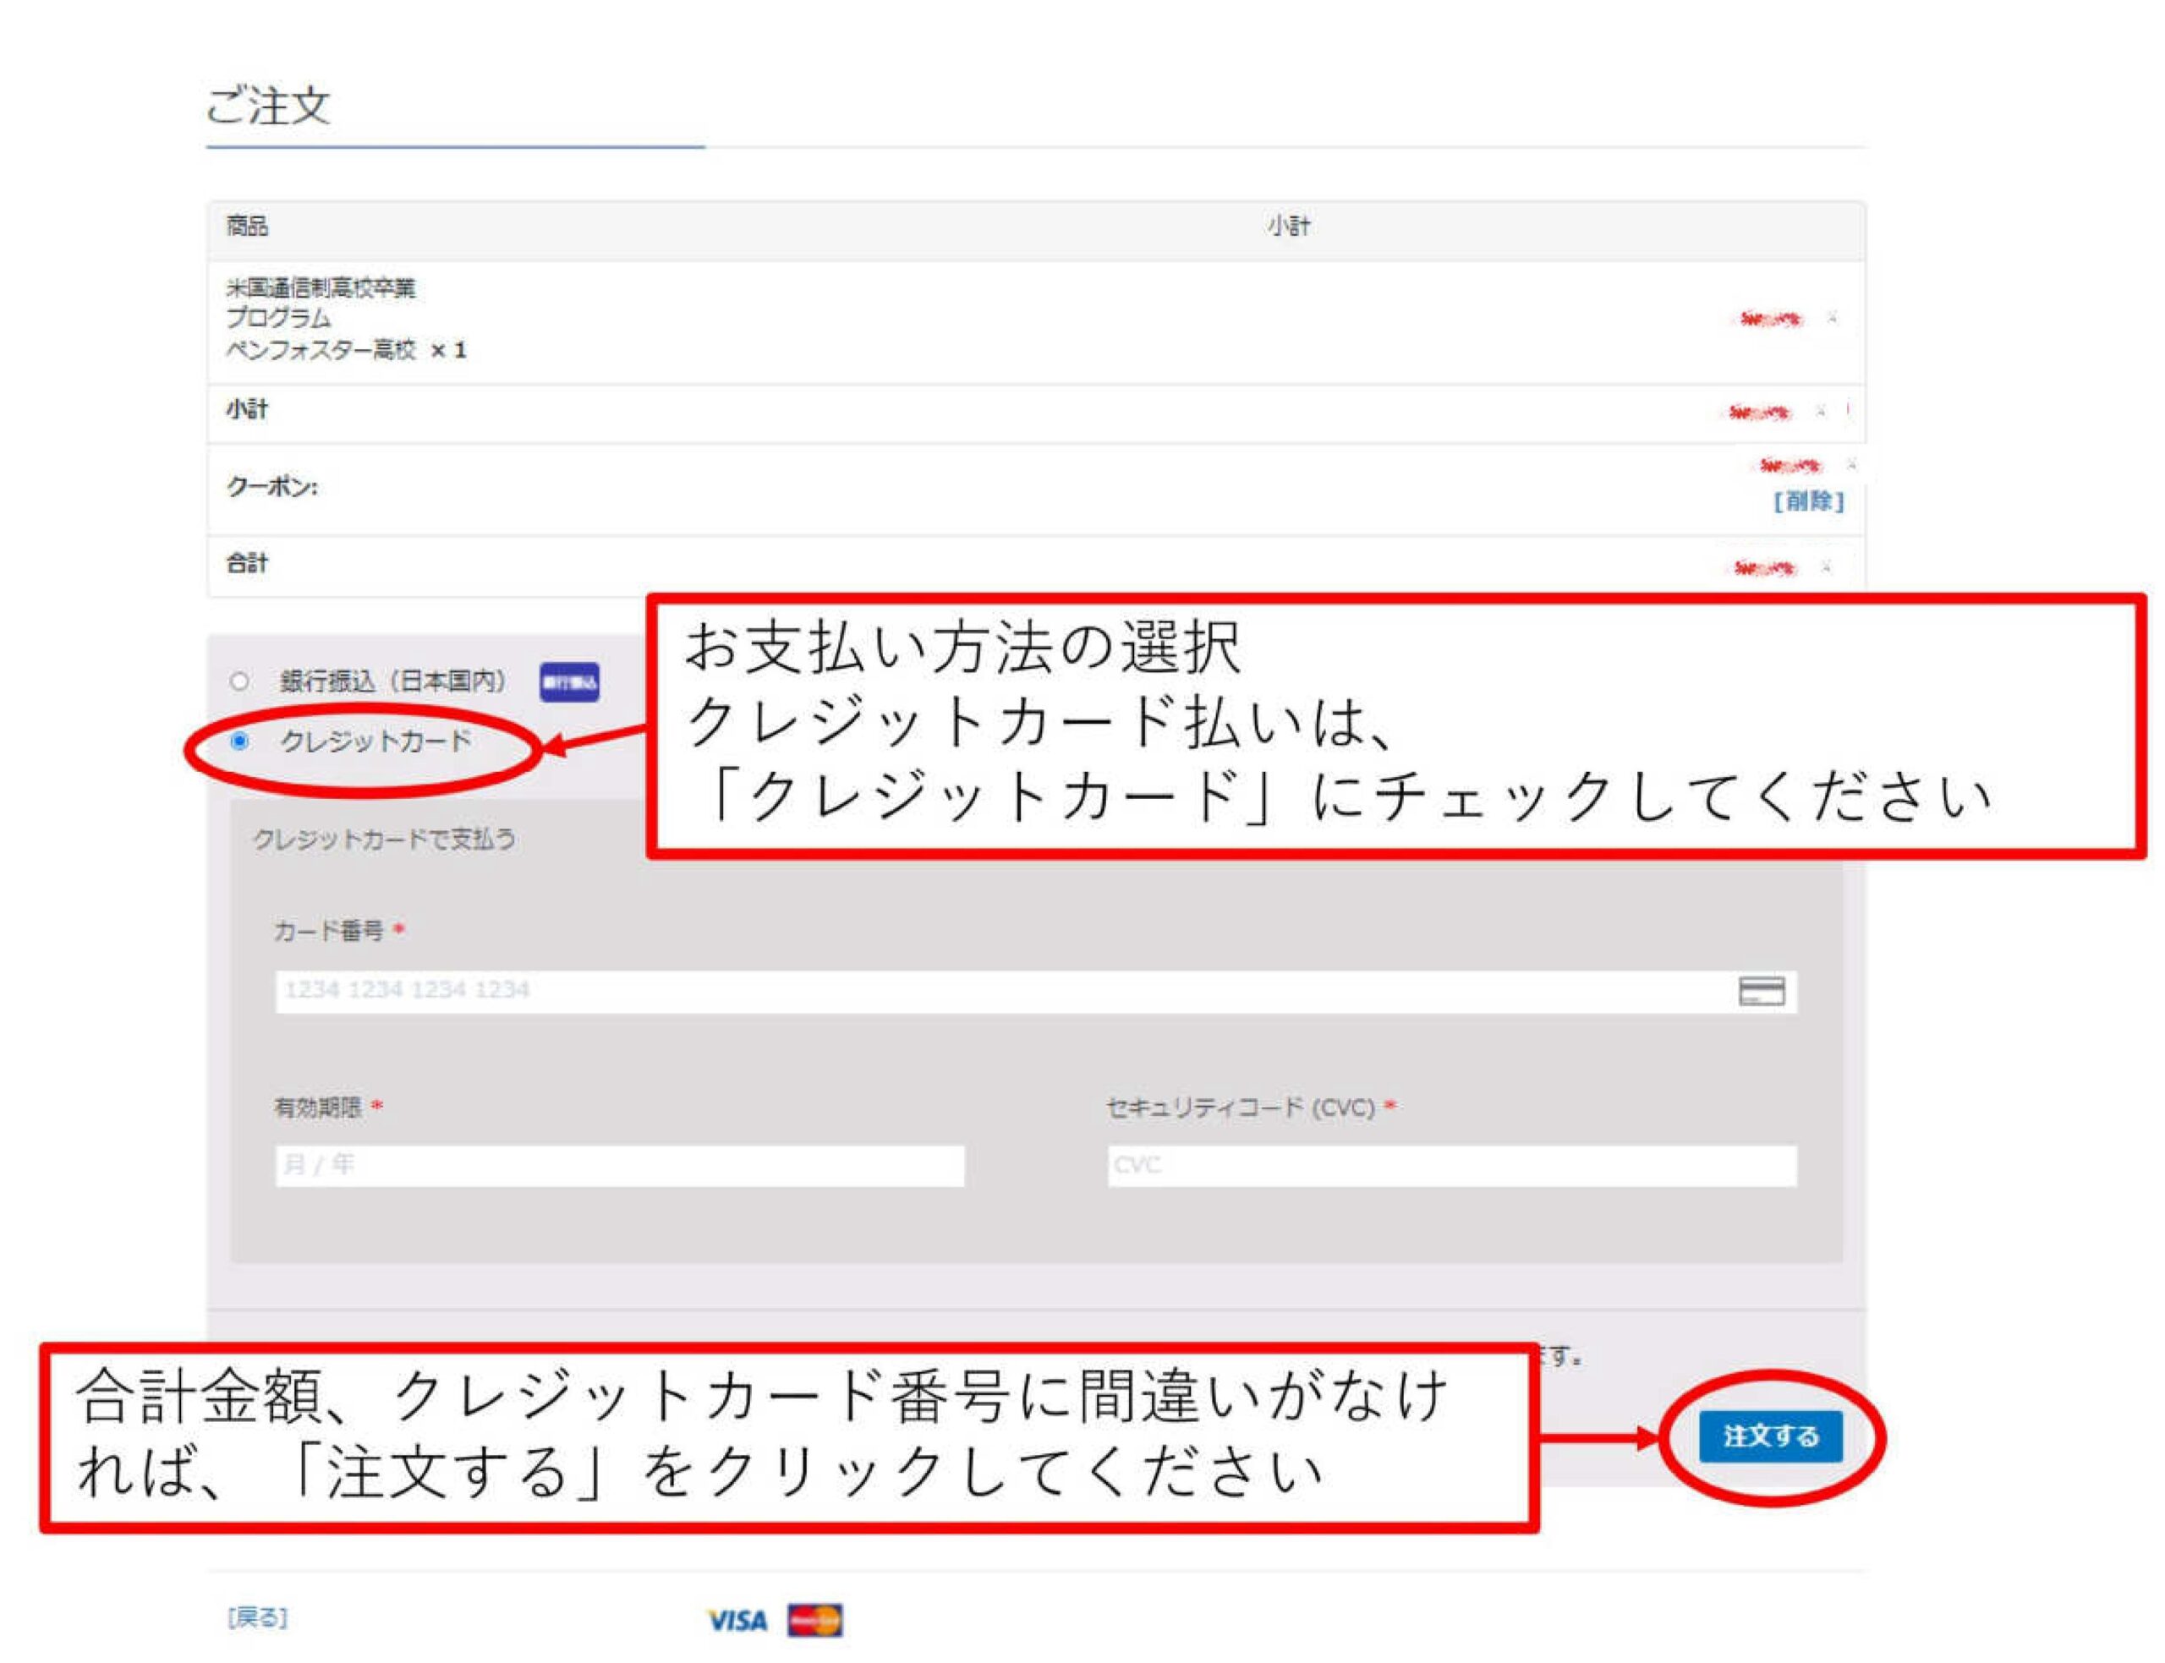
Task: Click the Mastercard logo
Action: 814,1621
